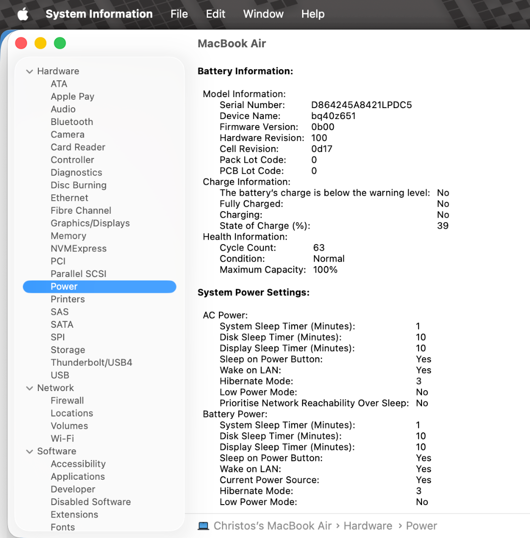The image size is (530, 538).
Task: Click Hardware in the path bar
Action: click(x=368, y=527)
